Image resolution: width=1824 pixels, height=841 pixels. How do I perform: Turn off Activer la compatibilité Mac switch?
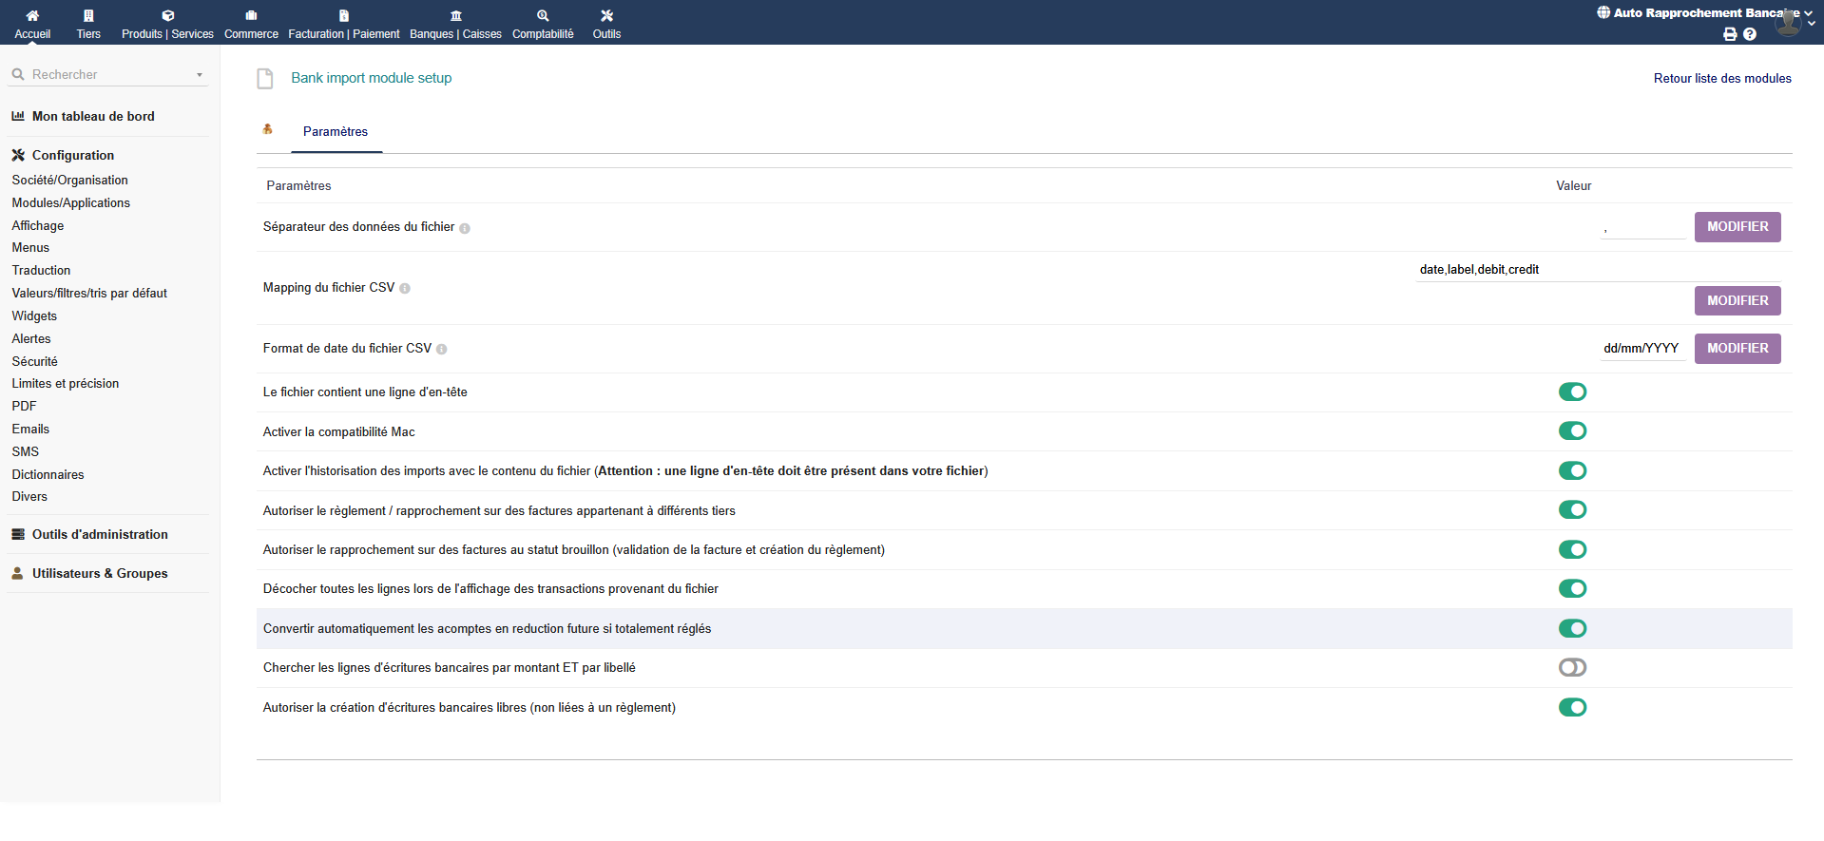pos(1572,431)
